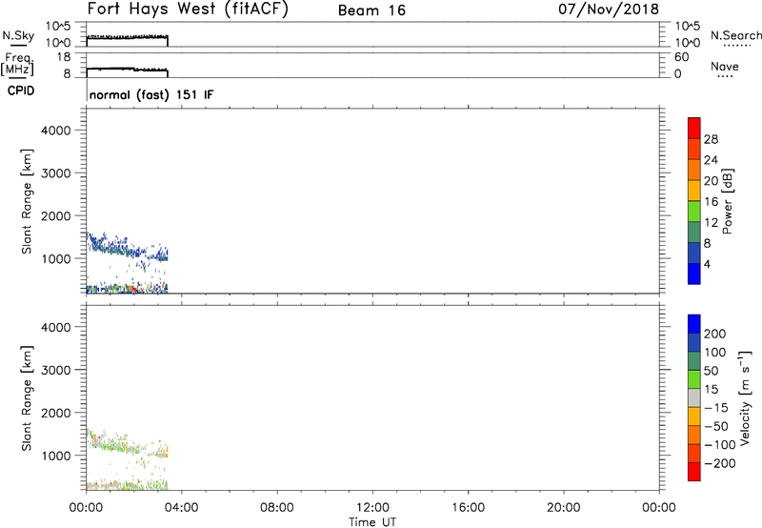Click the power panel 'Slant Range [km]' title
The image size is (762, 528).
pos(27,201)
